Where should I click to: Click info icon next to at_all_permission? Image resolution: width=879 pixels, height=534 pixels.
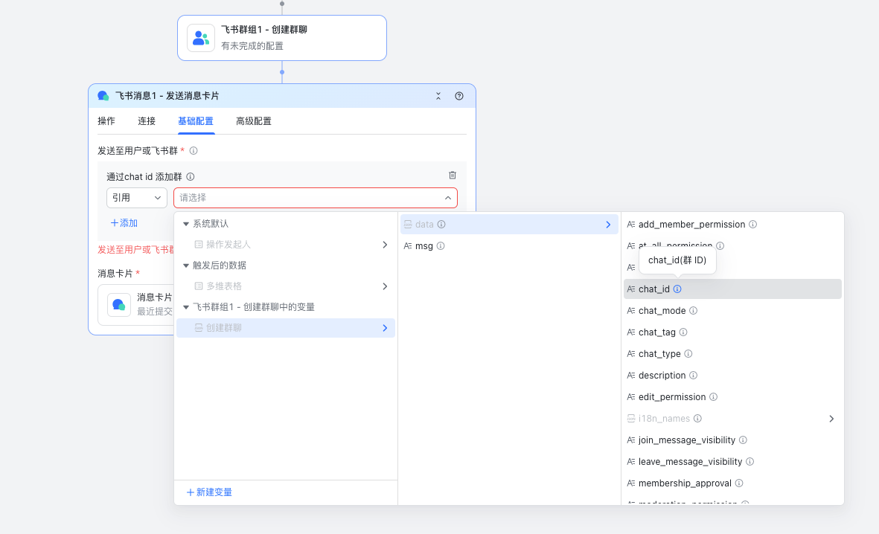pyautogui.click(x=720, y=246)
